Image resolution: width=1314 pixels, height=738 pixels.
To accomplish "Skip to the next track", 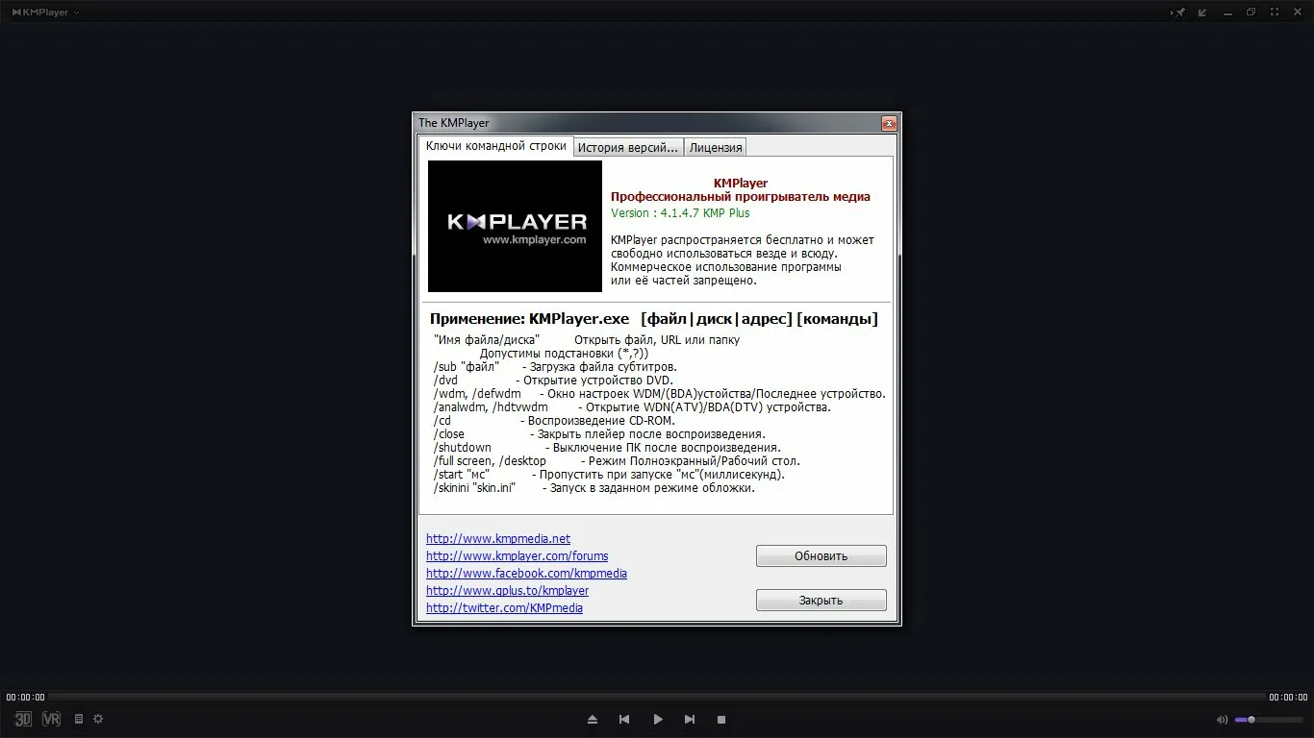I will [690, 720].
